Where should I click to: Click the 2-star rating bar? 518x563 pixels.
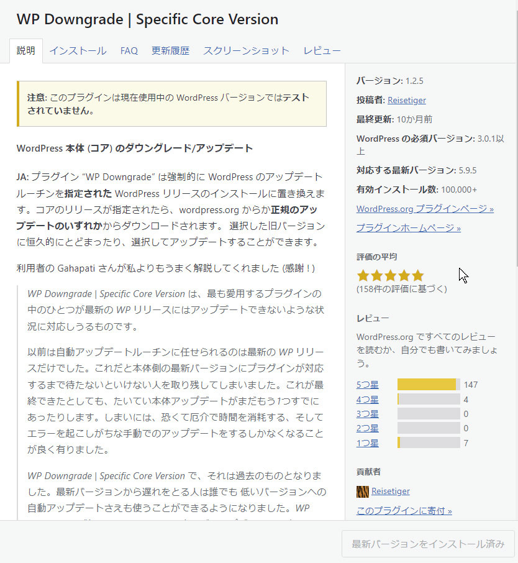429,428
